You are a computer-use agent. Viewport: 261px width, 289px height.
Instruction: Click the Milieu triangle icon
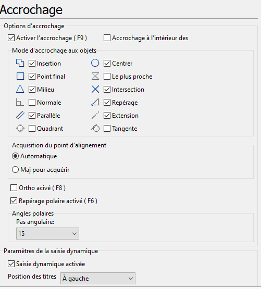[20, 89]
